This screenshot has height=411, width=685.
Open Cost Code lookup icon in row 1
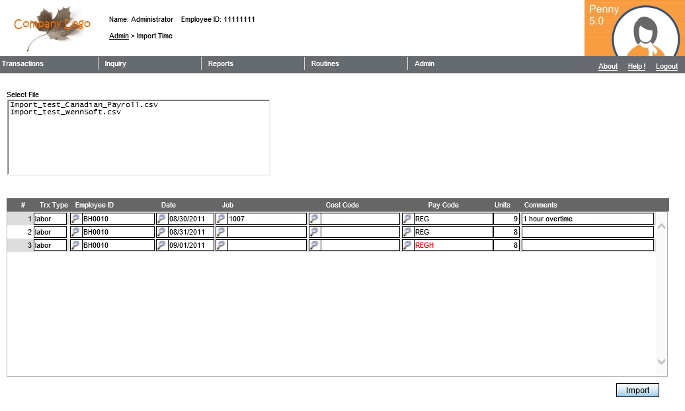click(x=315, y=219)
